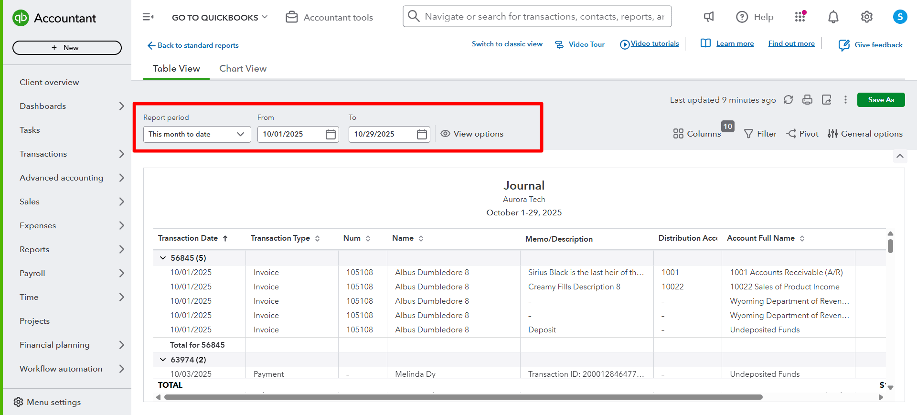This screenshot has height=415, width=917.
Task: Collapse the report options panel chevron
Action: [900, 156]
